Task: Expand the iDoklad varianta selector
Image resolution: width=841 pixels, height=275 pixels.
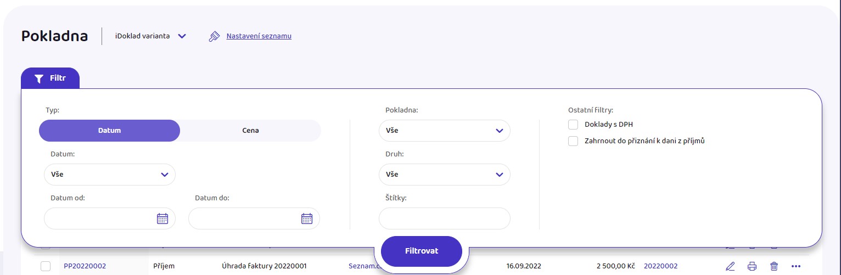Action: coord(151,36)
